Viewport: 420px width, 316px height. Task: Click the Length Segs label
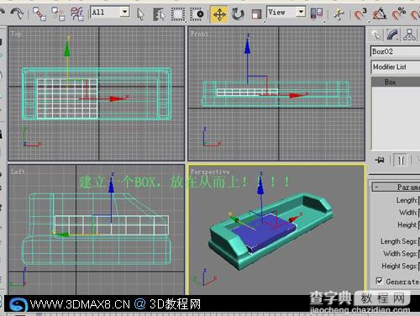click(x=398, y=241)
